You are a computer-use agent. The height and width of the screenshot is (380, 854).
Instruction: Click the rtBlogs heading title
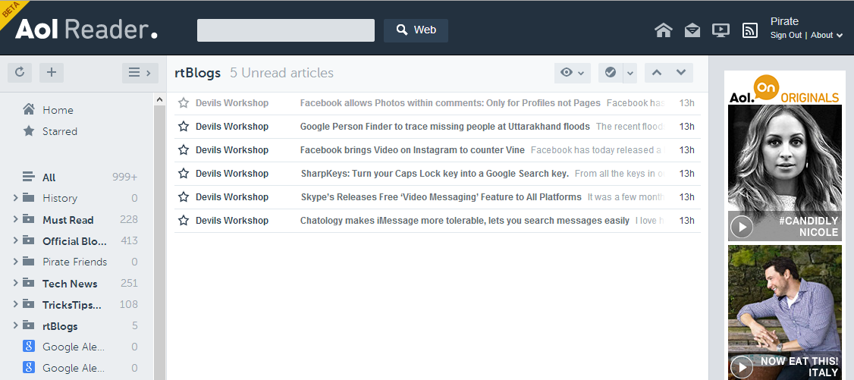tap(198, 73)
